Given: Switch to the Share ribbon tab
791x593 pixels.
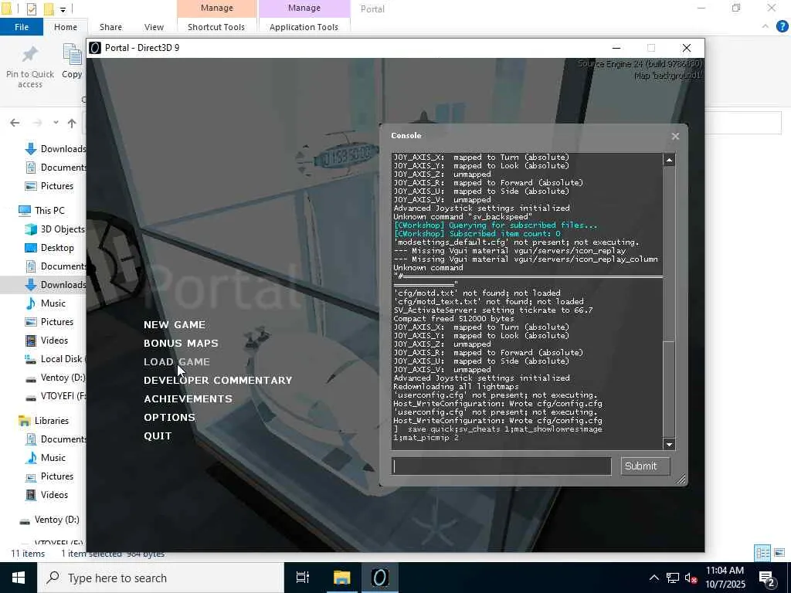Looking at the screenshot, I should [110, 27].
